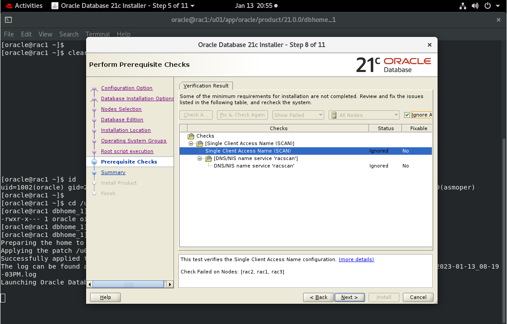Go to Database Installation Options step
The image size is (507, 324).
tap(138, 98)
